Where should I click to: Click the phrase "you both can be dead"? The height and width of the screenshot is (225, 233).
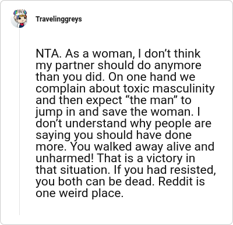[94, 182]
